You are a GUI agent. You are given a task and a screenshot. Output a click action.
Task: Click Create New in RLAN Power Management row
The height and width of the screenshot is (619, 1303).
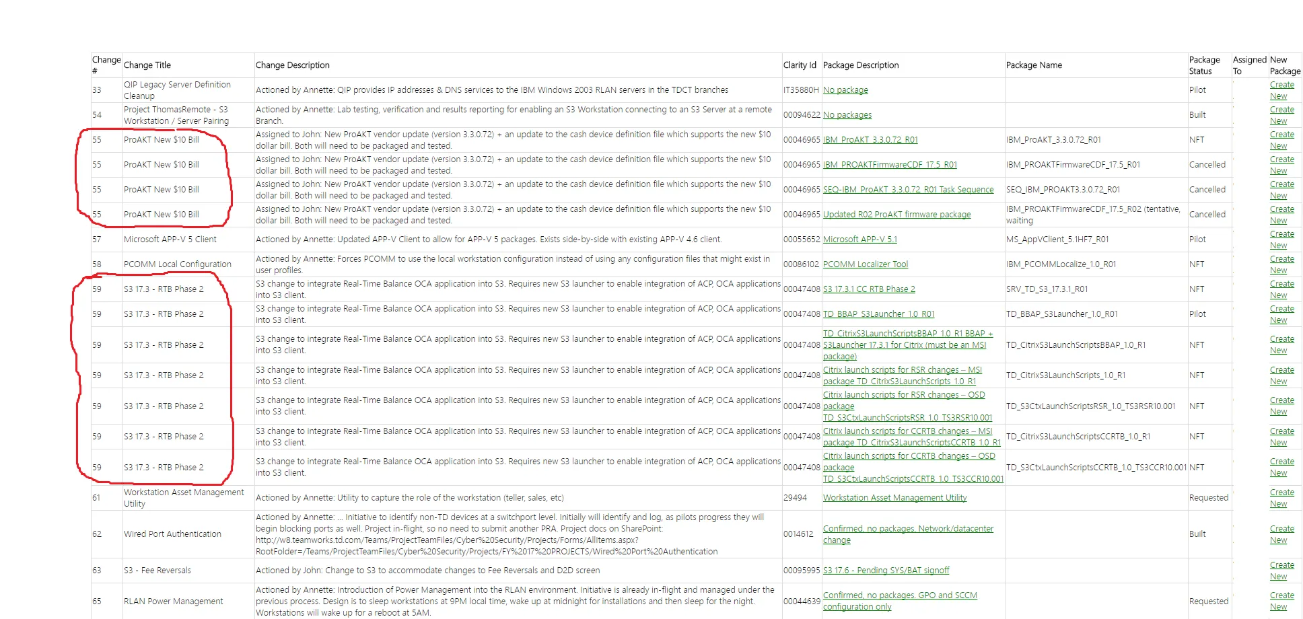[x=1281, y=601]
